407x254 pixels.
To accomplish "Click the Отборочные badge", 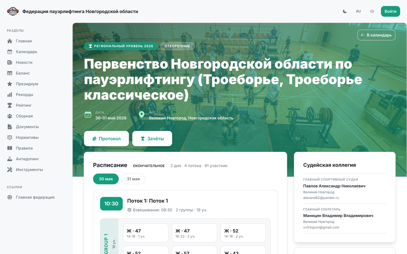I will click(x=177, y=46).
